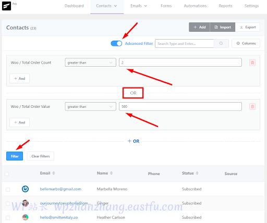The image size is (267, 223).
Task: Click the Advanced Filter label
Action: (139, 43)
